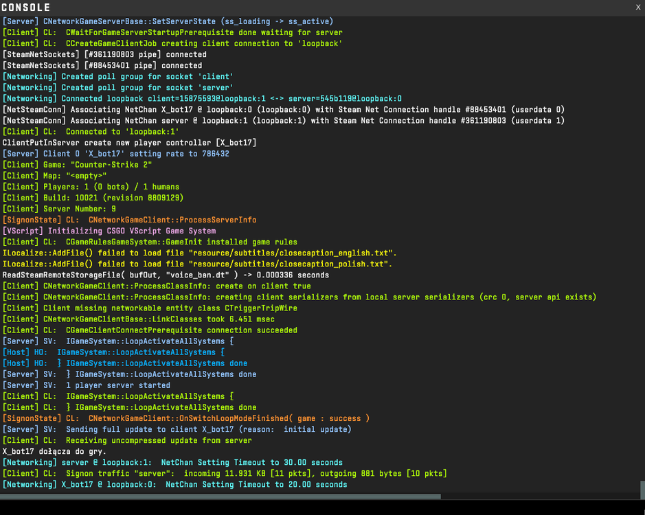Click "Receiving uncompressed update from server" line
This screenshot has width=645, height=515.
[x=127, y=441]
